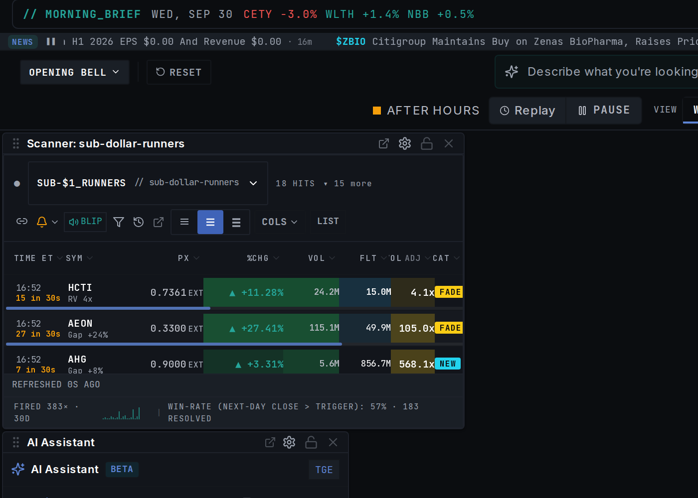Viewport: 698px width, 498px height.
Task: Toggle the BLIP sound alert
Action: tap(85, 222)
